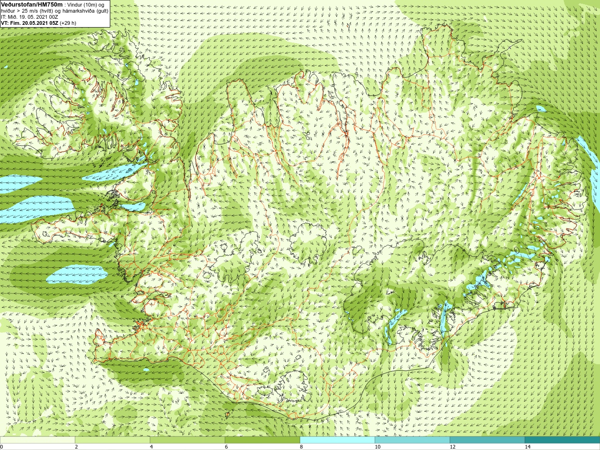The height and width of the screenshot is (450, 600).
Task: Click the legend label '8'
Action: 301,447
